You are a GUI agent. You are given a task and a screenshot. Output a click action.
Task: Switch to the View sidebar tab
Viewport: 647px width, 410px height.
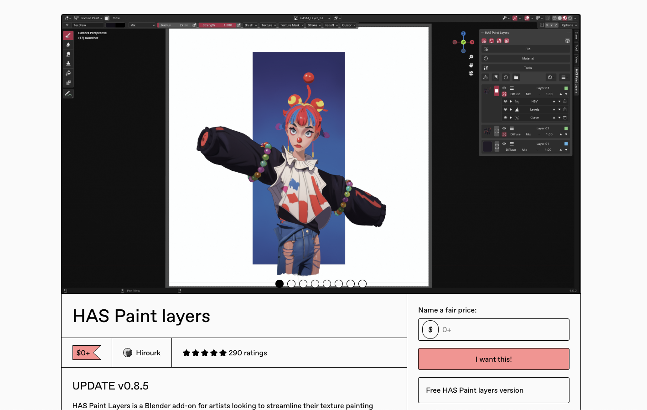pos(576,60)
